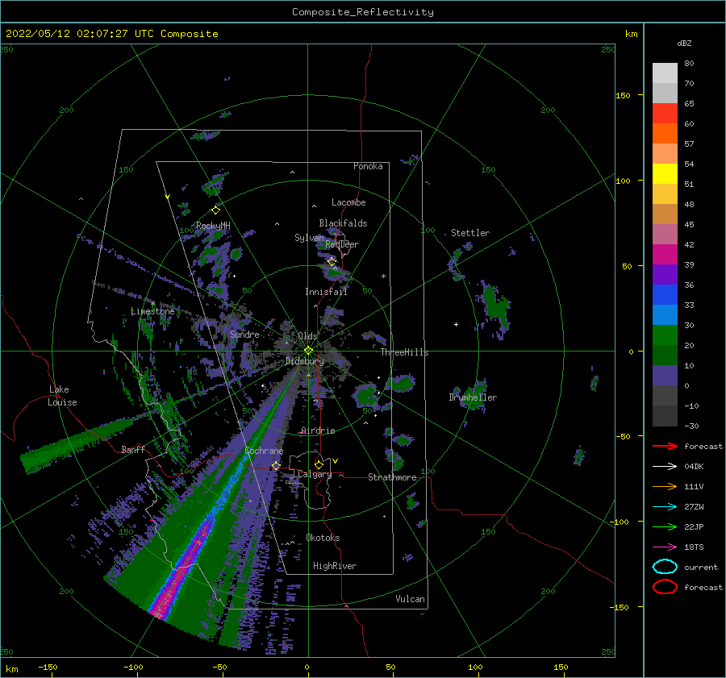Click the dBZ legend heading
Viewport: 726px width, 678px height.
(684, 43)
